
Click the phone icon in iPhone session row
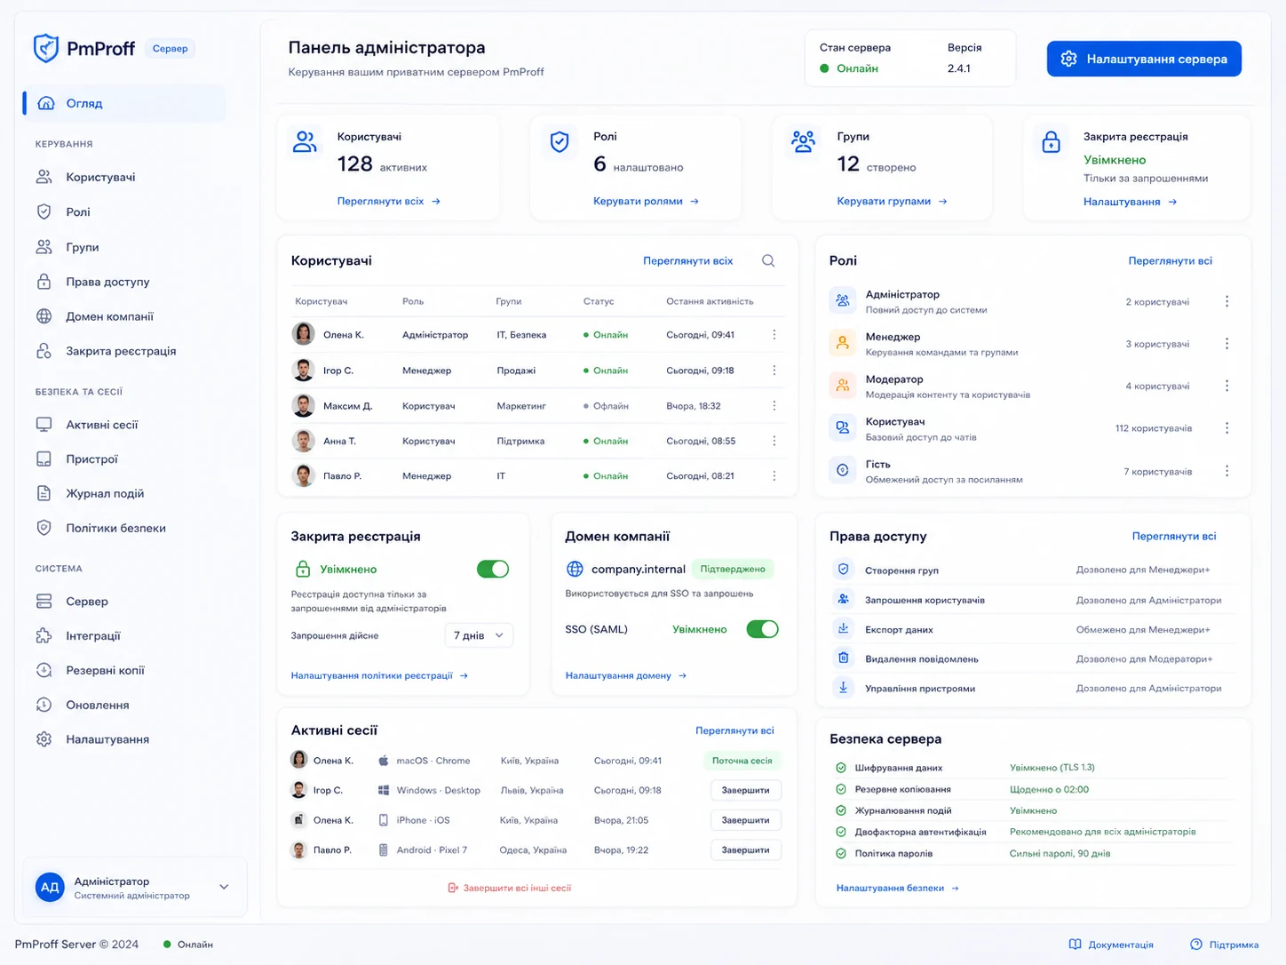(384, 820)
